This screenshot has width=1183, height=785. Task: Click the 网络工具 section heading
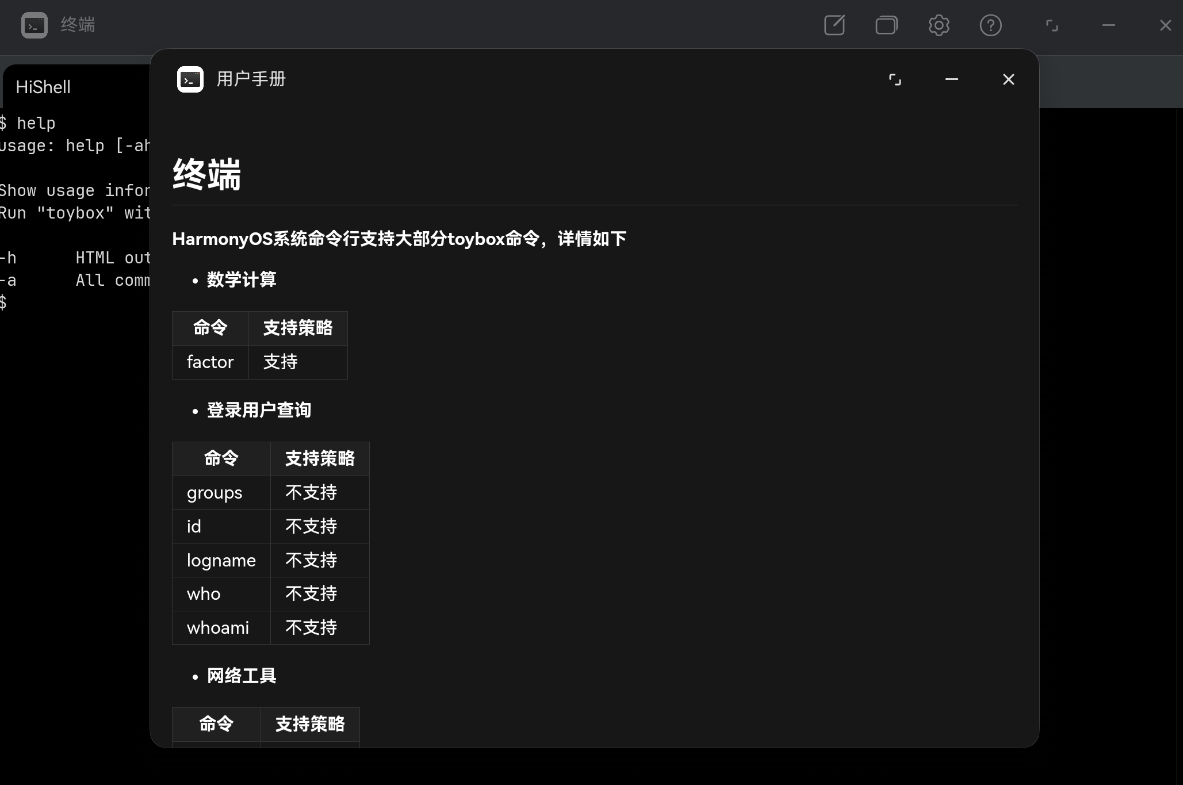click(242, 676)
